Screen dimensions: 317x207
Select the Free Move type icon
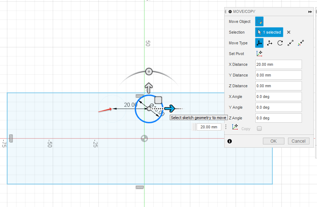coord(259,43)
